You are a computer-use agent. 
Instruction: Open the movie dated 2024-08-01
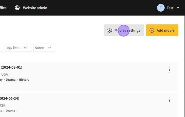[11, 67]
